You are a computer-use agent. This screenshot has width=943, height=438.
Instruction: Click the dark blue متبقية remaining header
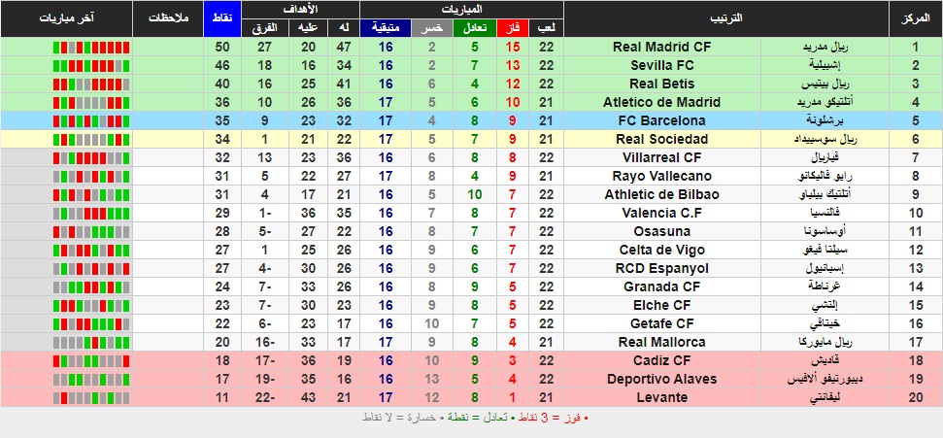click(x=385, y=27)
